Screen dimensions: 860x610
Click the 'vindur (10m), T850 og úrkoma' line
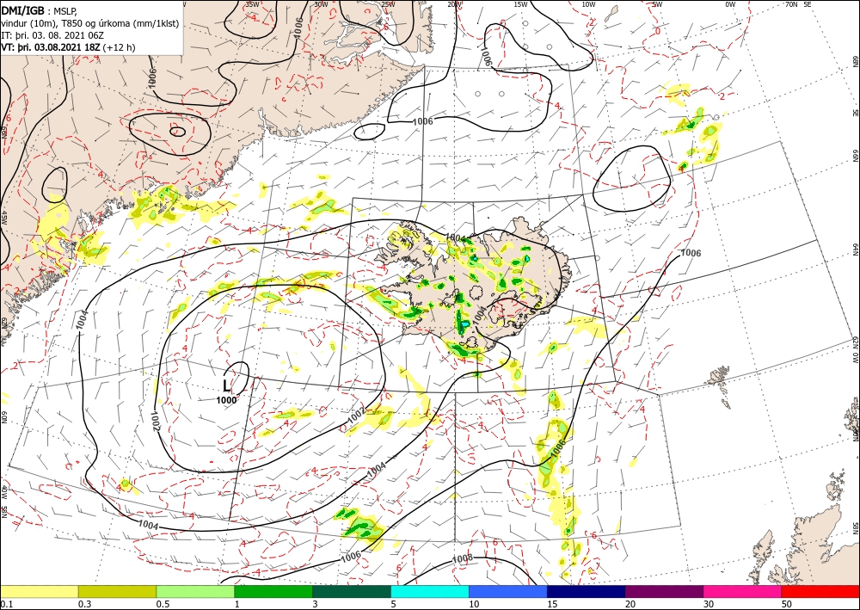click(90, 23)
